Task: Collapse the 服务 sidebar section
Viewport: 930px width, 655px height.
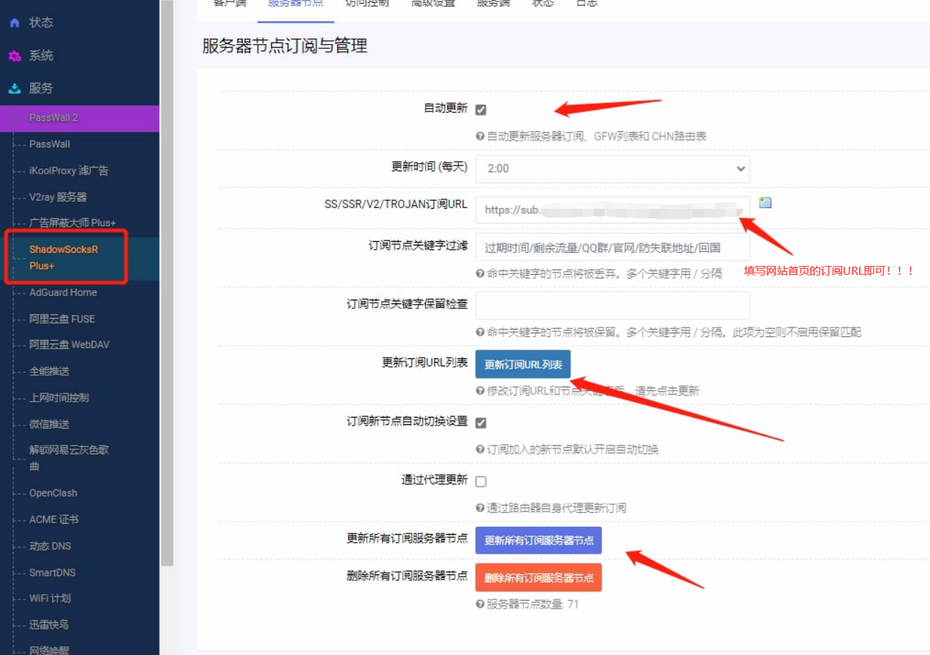Action: point(41,89)
